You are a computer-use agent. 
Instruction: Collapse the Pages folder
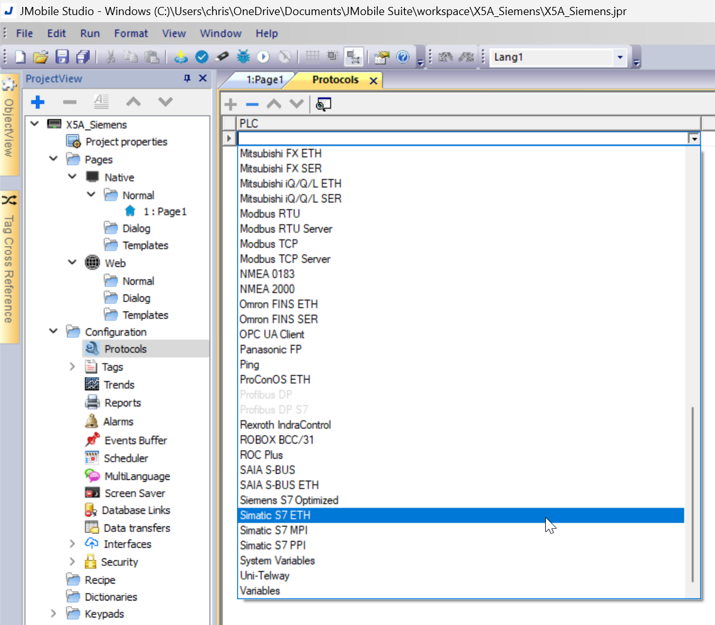pyautogui.click(x=53, y=158)
